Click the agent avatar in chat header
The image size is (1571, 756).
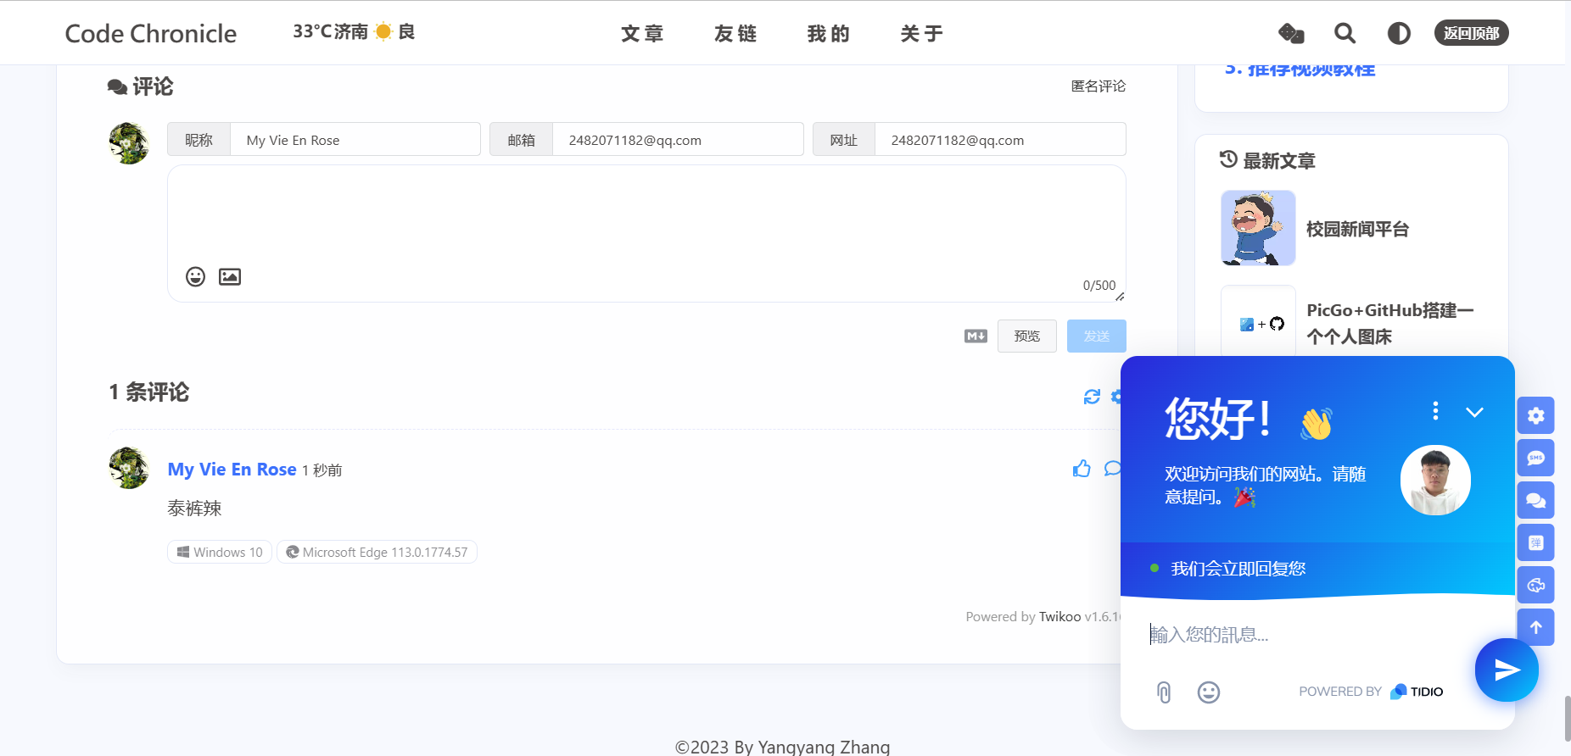pos(1435,480)
